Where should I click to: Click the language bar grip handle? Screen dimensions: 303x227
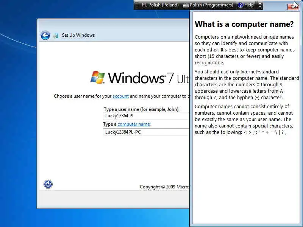pyautogui.click(x=137, y=5)
